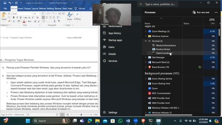222x125 pixels.
Task: Open Brave browser from the taskbar
Action: tap(143, 121)
